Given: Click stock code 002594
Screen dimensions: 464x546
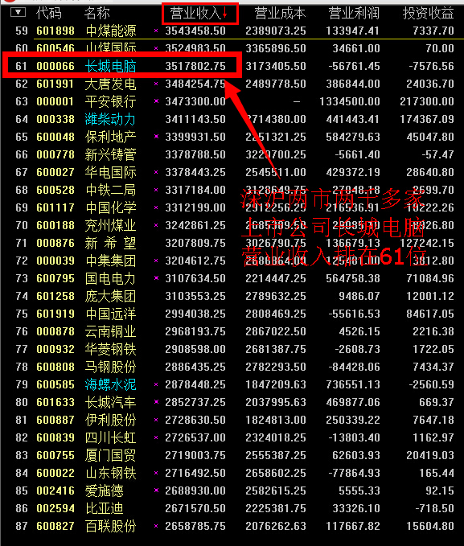Looking at the screenshot, I should [x=55, y=508].
